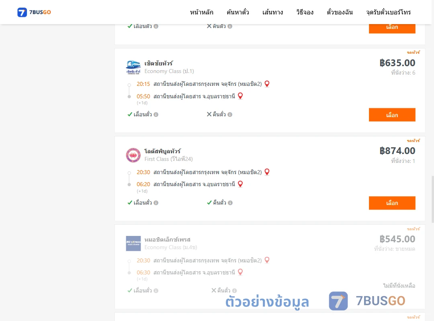
Task: Click the 20:15 departure time
Action: click(x=143, y=84)
